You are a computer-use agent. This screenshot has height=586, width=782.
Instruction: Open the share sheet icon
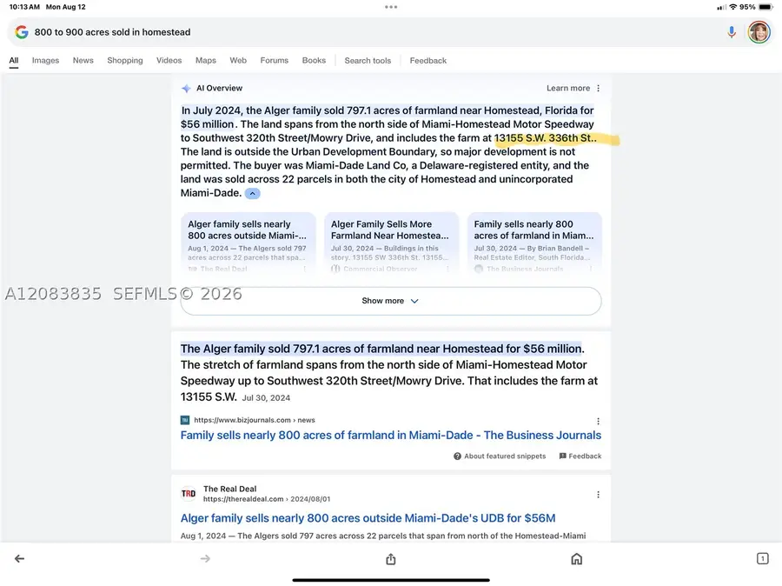tap(390, 559)
